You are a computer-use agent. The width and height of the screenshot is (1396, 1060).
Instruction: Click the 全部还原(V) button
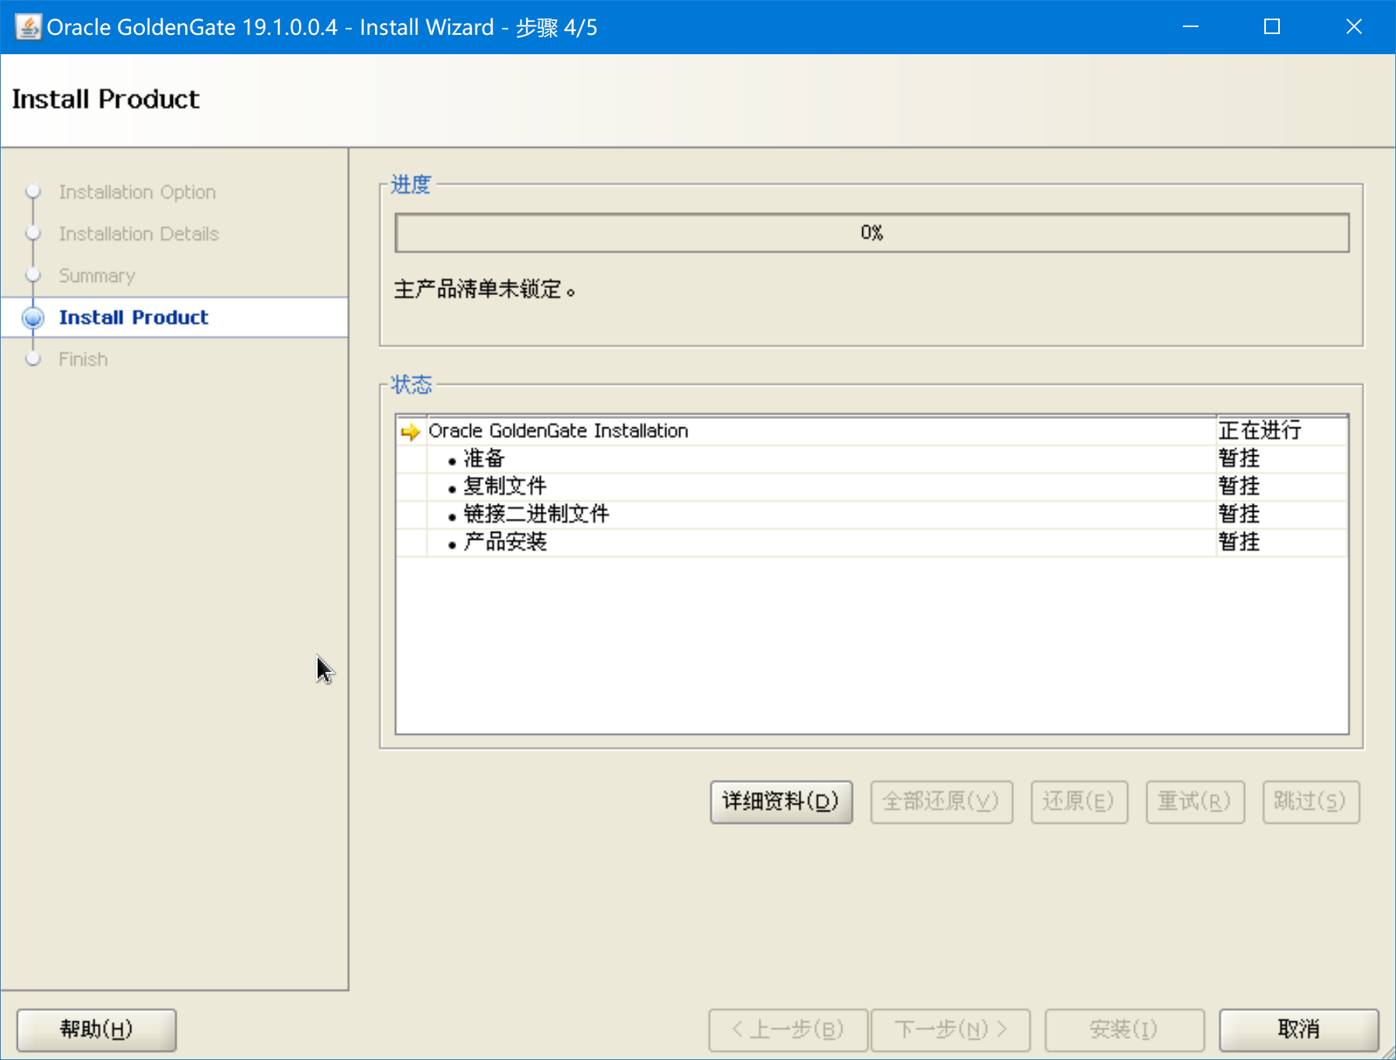point(941,801)
